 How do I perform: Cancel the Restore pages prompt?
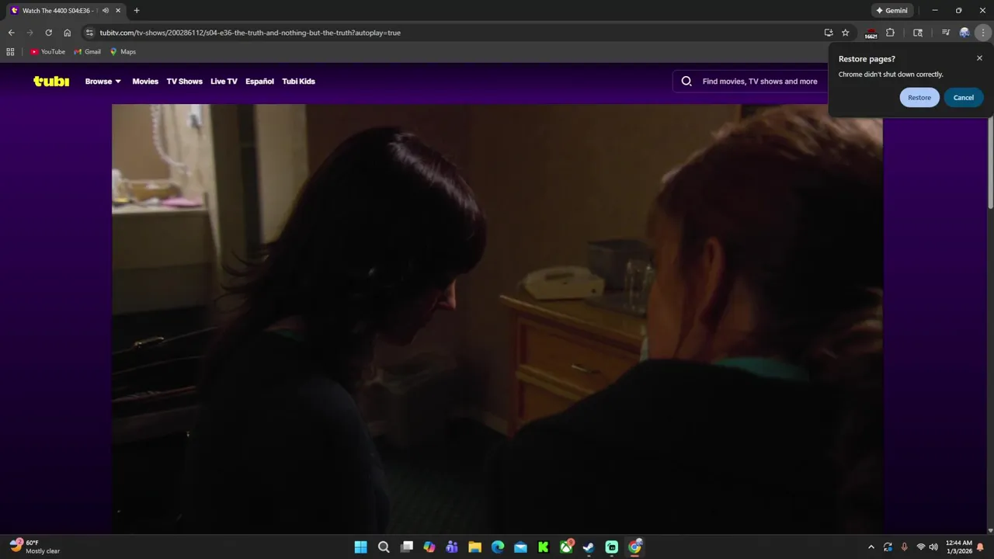click(964, 97)
